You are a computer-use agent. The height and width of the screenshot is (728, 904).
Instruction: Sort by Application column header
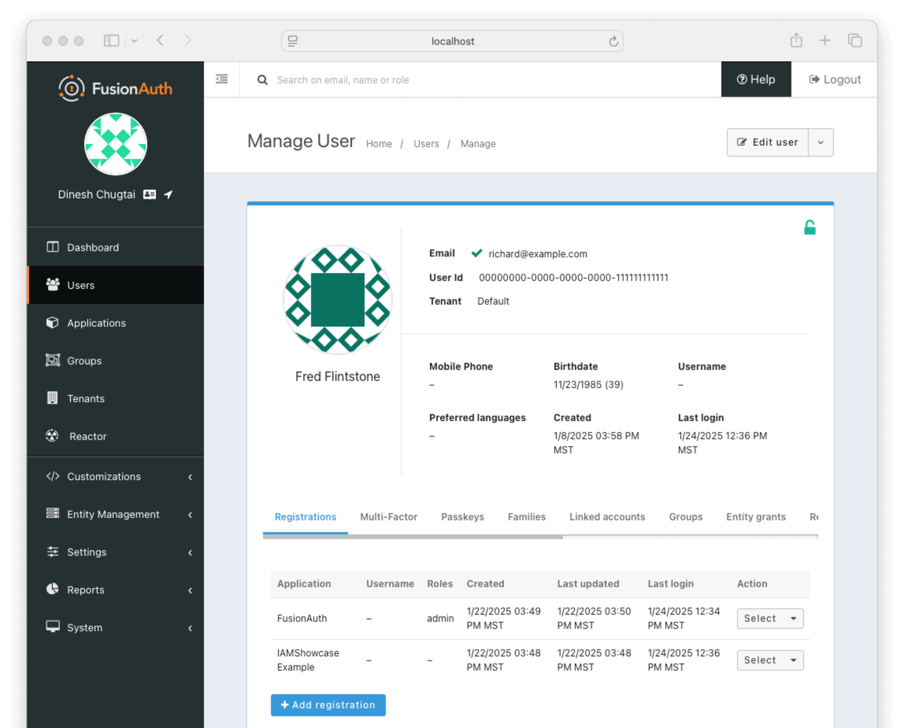(x=304, y=583)
